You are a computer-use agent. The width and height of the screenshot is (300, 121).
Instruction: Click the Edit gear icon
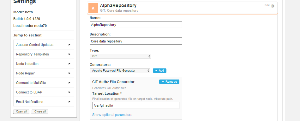(273, 6)
